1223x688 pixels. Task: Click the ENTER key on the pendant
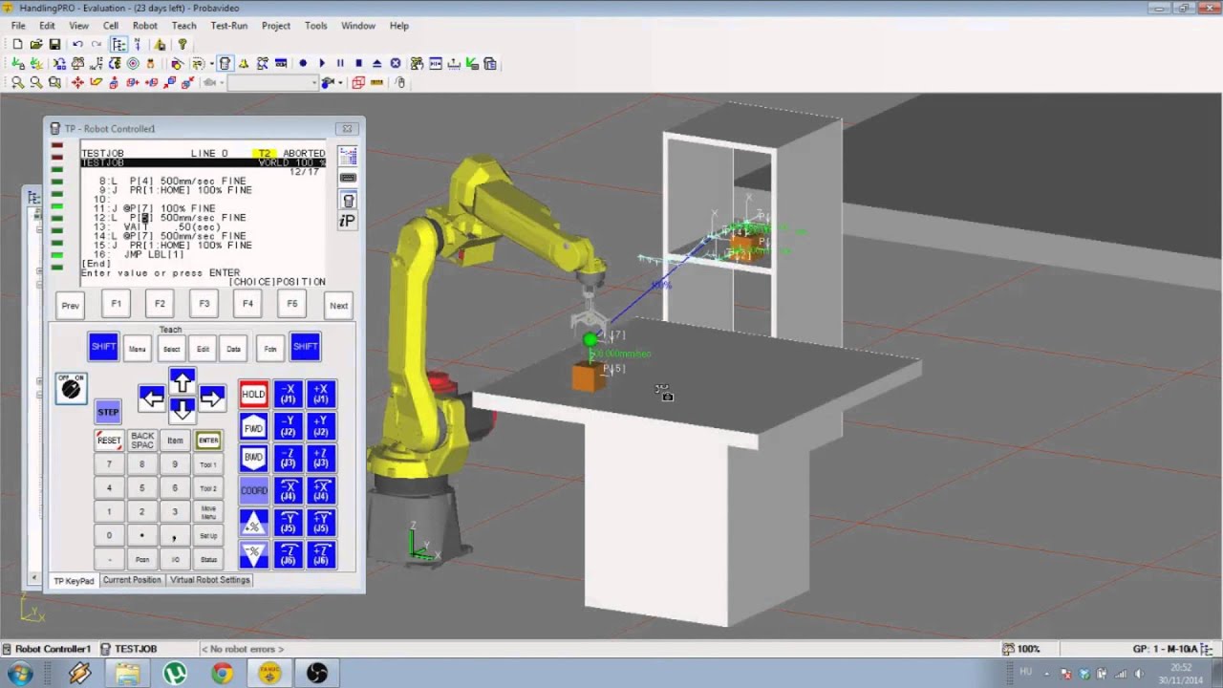point(208,441)
